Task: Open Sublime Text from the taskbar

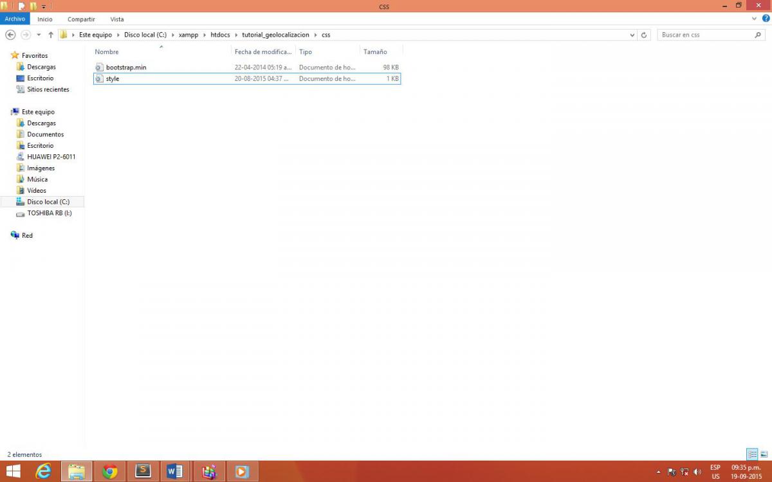Action: pos(143,471)
